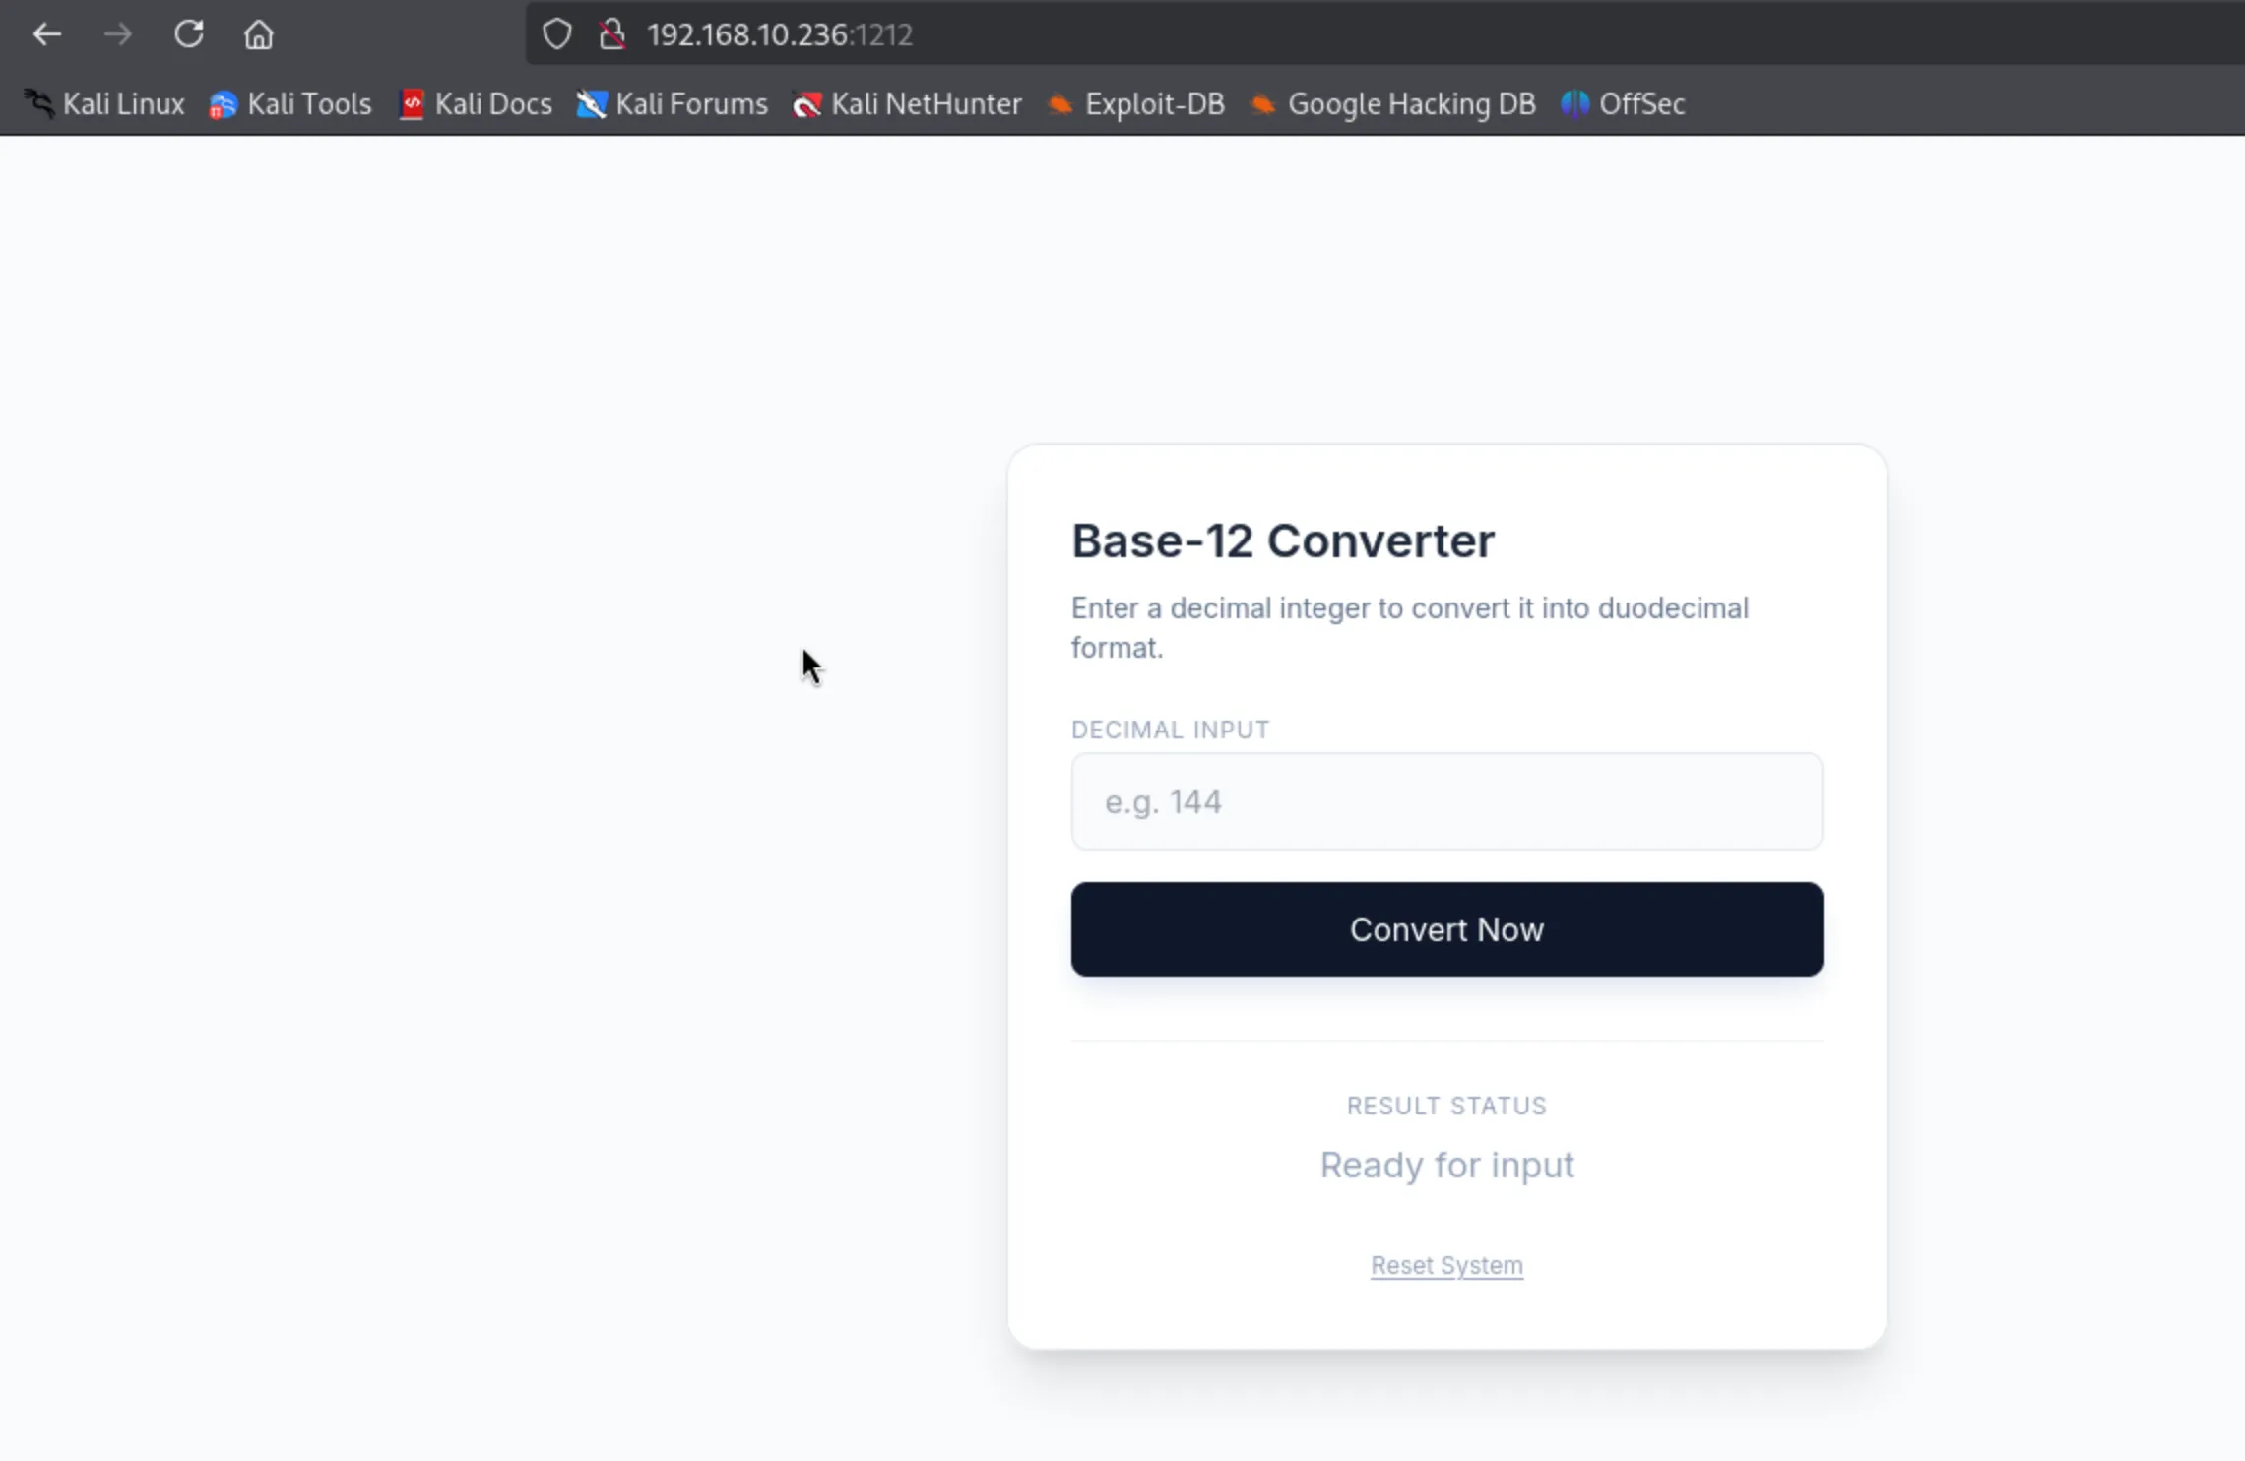Click the Reset System link

click(x=1446, y=1265)
